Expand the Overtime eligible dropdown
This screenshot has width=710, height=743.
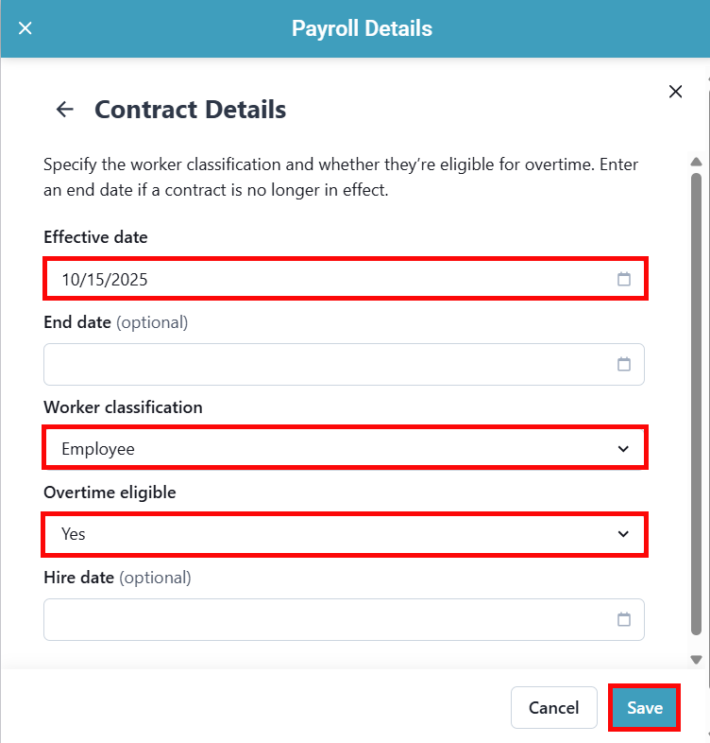(x=344, y=534)
